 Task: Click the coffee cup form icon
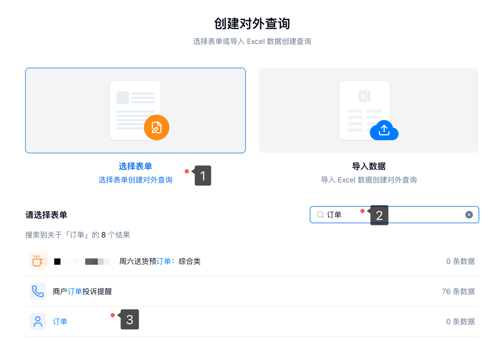point(38,261)
